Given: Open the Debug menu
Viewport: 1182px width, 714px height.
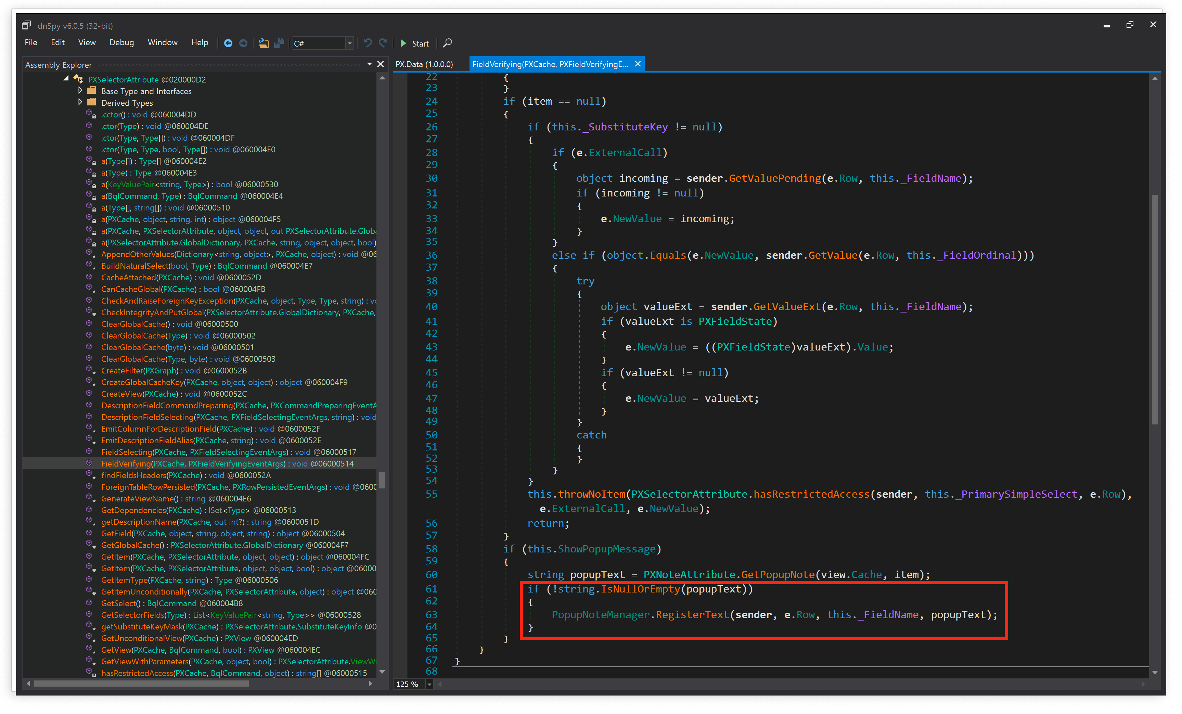Looking at the screenshot, I should 121,43.
